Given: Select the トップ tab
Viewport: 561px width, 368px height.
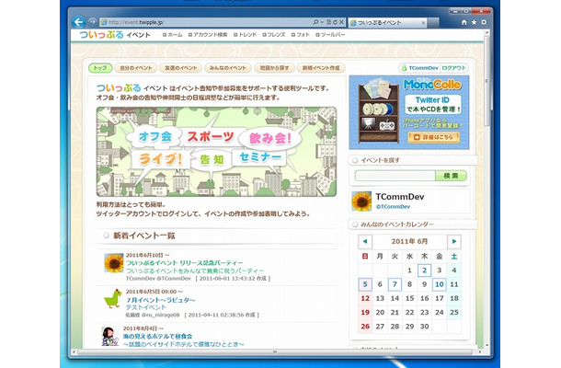Looking at the screenshot, I should 100,68.
